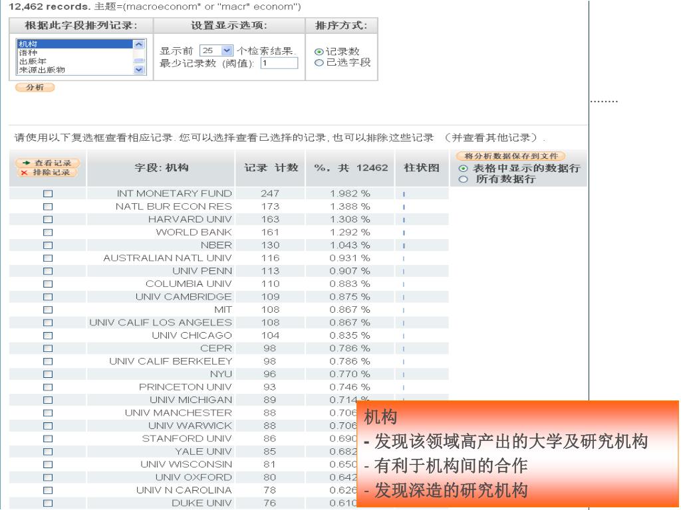Click the 0.931 % percentage cell
This screenshot has height=510, width=681.
click(350, 258)
